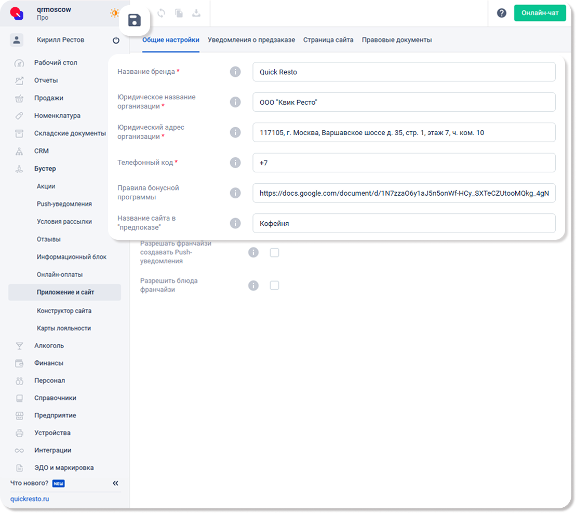Click the download icon in the toolbar

point(196,14)
